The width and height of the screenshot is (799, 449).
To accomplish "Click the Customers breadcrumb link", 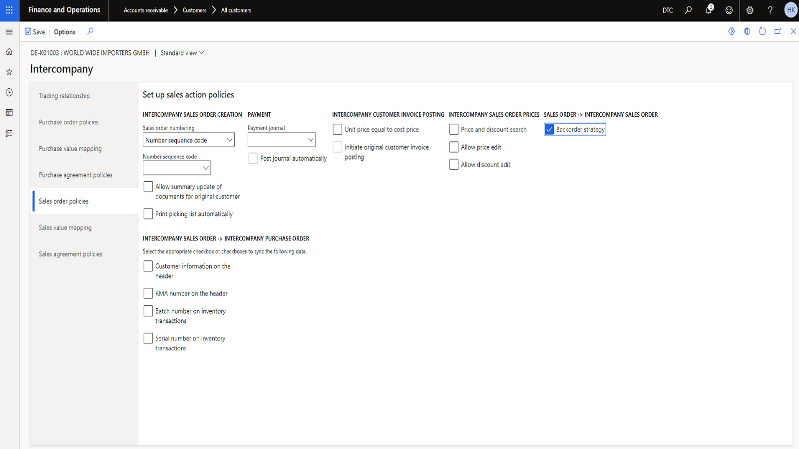I will point(194,10).
